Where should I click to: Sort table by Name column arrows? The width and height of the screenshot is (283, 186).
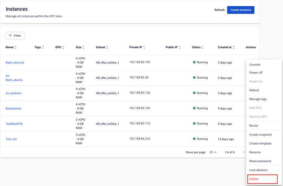[15, 47]
